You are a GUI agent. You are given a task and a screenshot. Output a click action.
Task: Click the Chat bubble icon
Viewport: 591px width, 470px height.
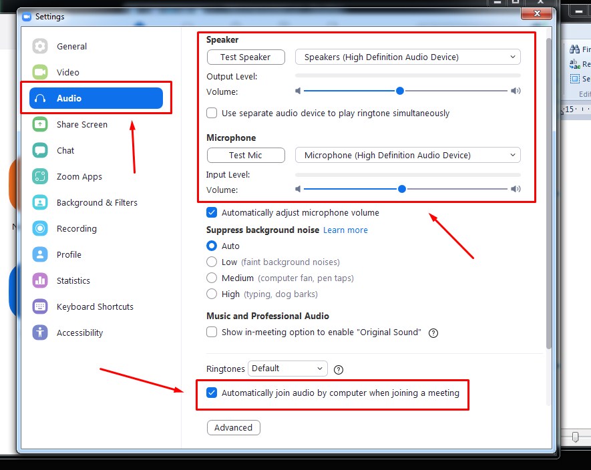click(40, 150)
